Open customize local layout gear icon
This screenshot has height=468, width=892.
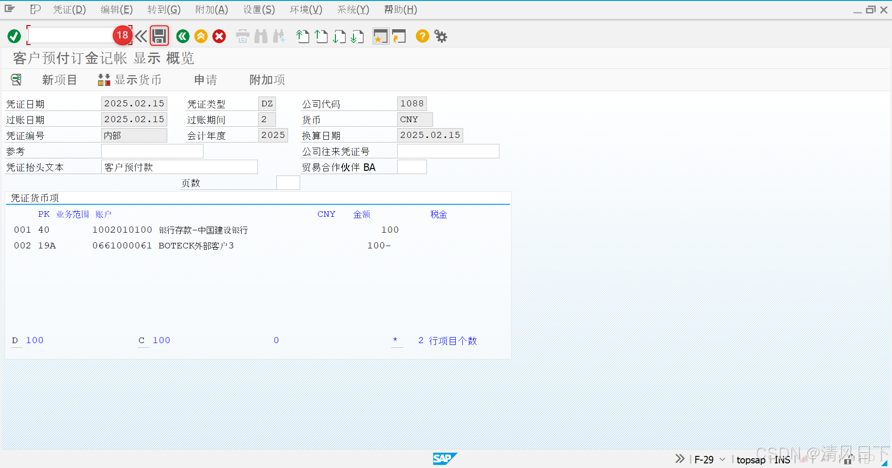(x=440, y=36)
